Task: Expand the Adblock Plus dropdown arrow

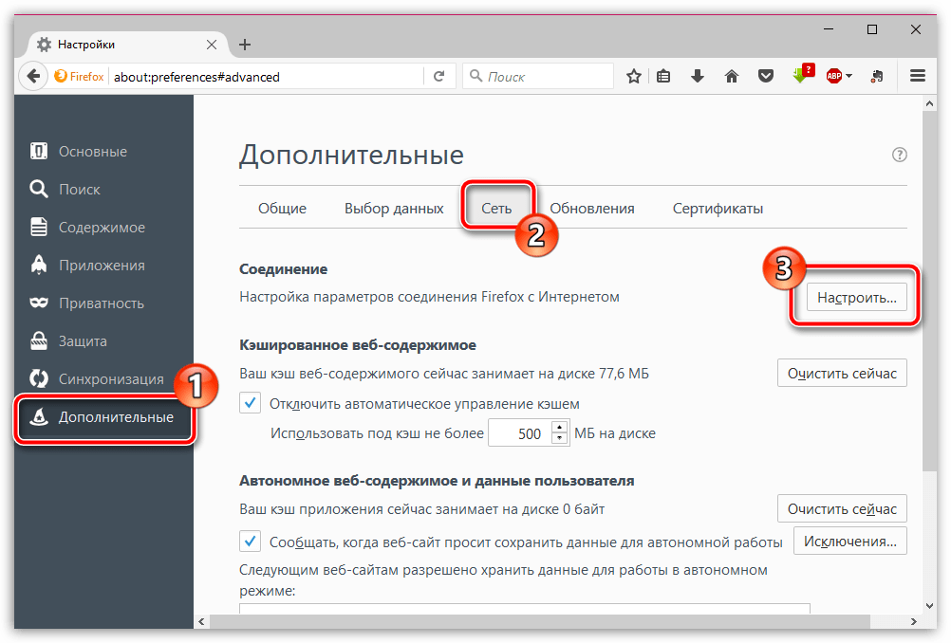Action: click(849, 77)
